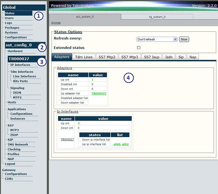Screen dimensions: 218x194
Task: Open Bits Ports
Action: pos(20,81)
